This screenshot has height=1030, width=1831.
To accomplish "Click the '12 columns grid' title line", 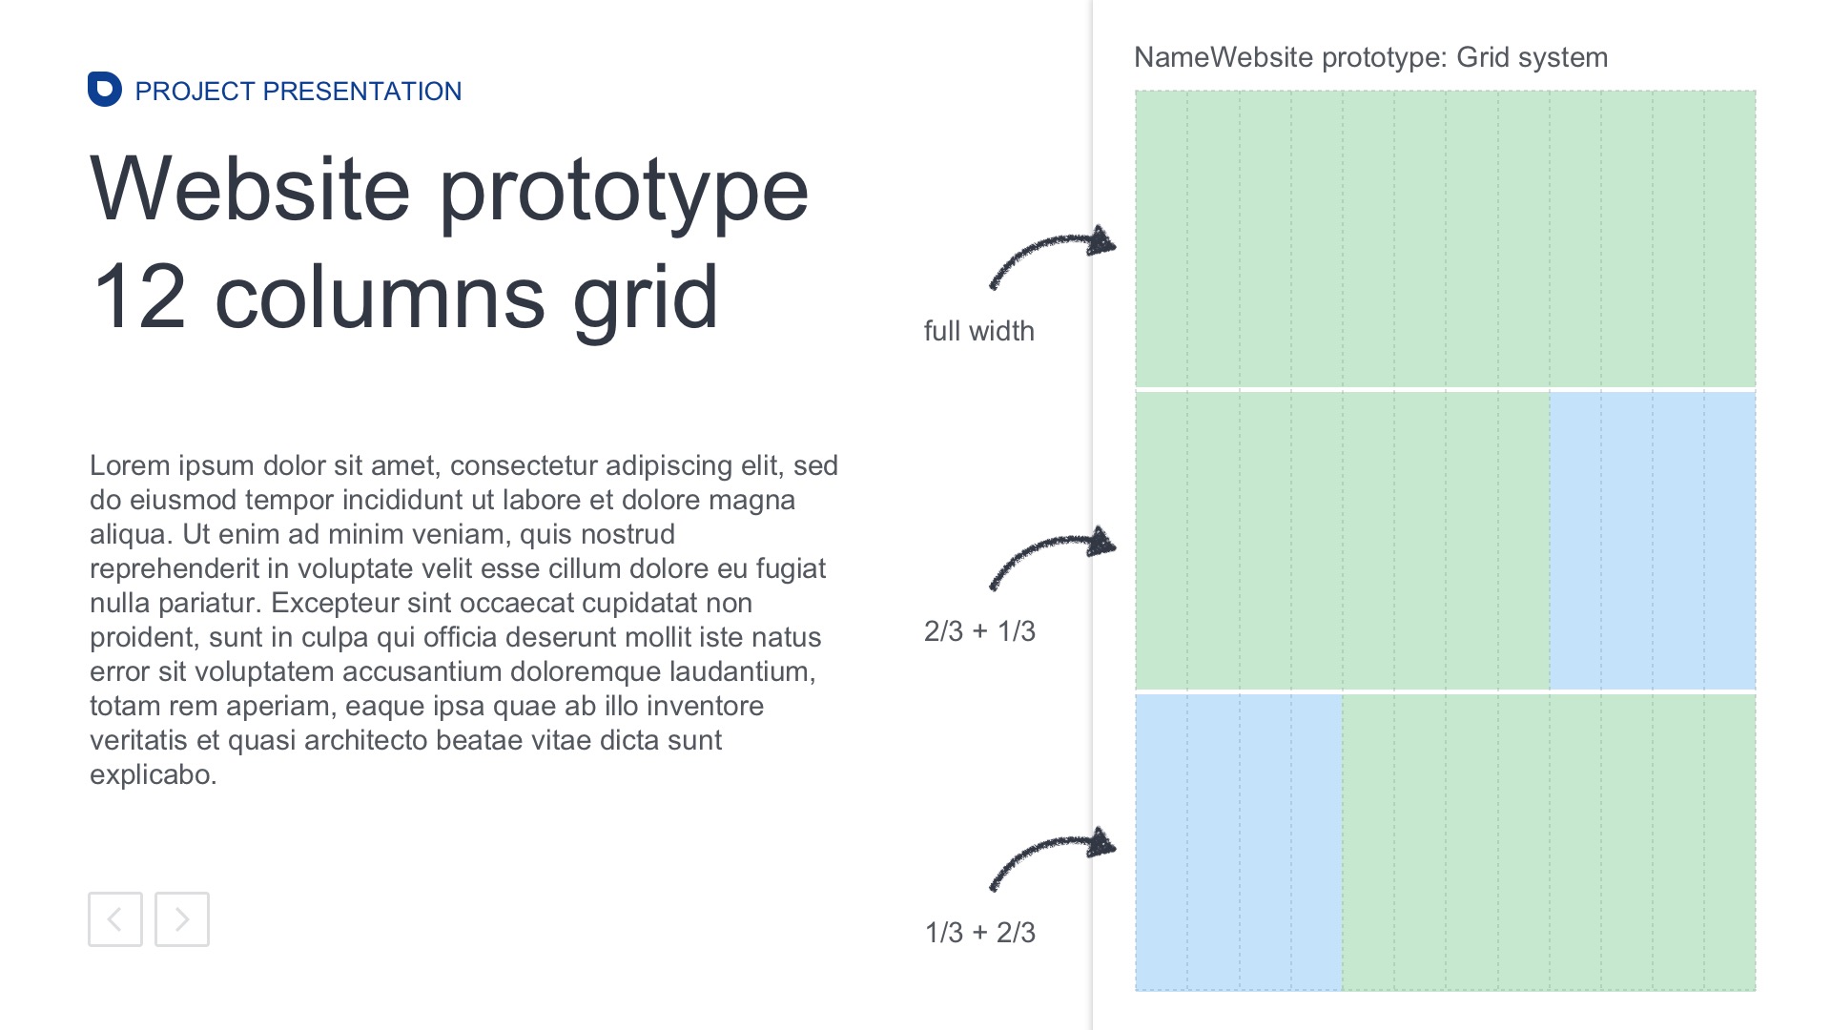I will point(404,298).
